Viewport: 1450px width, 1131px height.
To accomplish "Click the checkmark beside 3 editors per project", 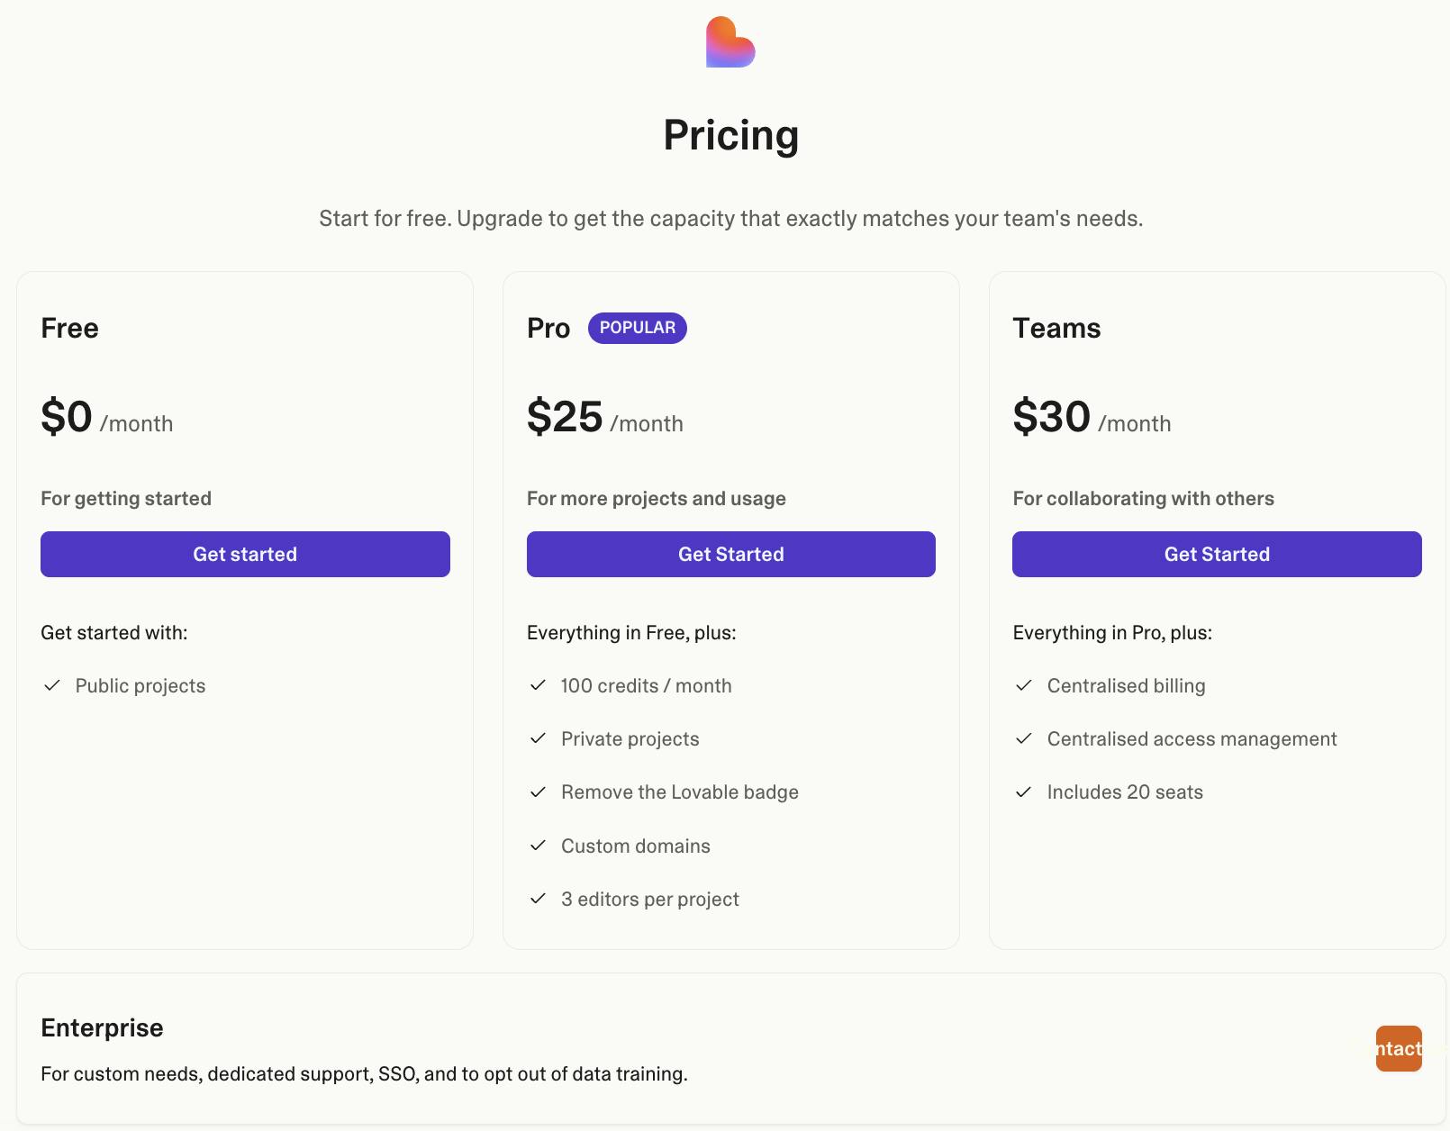I will click(538, 899).
